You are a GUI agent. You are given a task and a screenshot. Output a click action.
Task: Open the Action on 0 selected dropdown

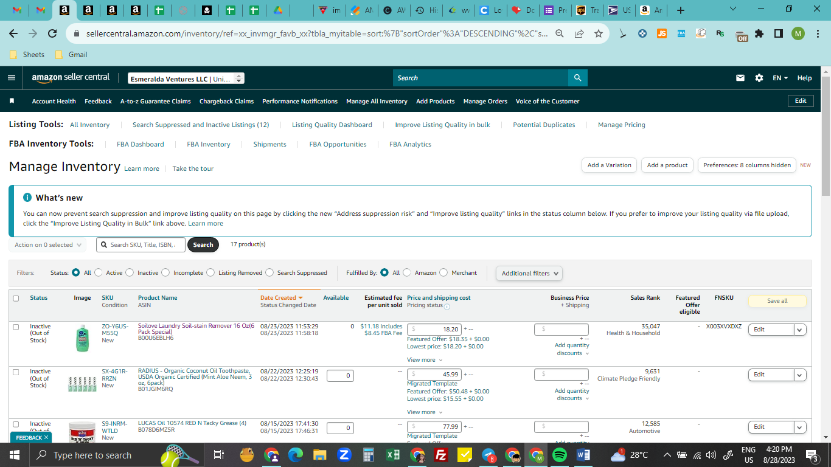click(x=47, y=245)
